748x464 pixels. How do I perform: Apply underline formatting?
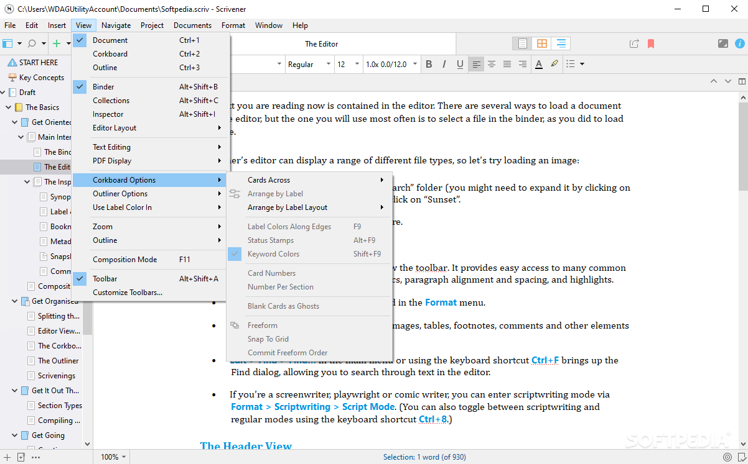click(x=460, y=64)
